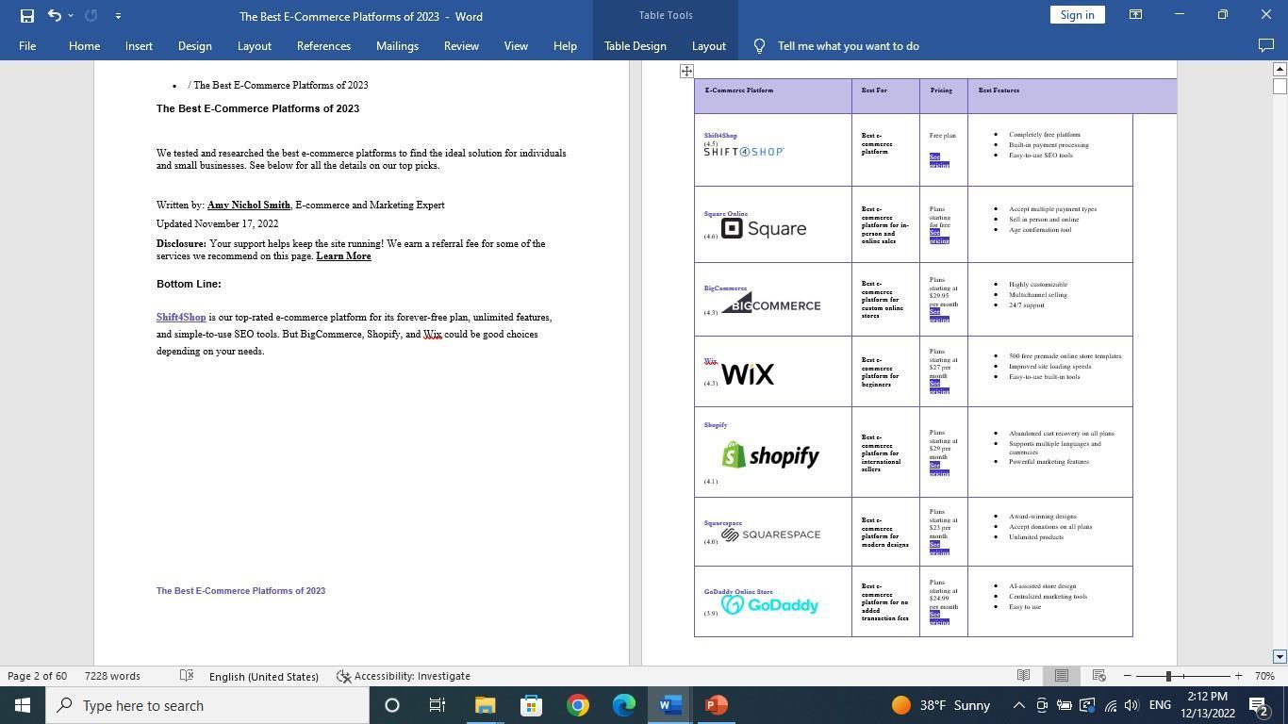Viewport: 1288px width, 724px height.
Task: Open Customize Quick Access Toolbar dropdown
Action: pyautogui.click(x=118, y=15)
